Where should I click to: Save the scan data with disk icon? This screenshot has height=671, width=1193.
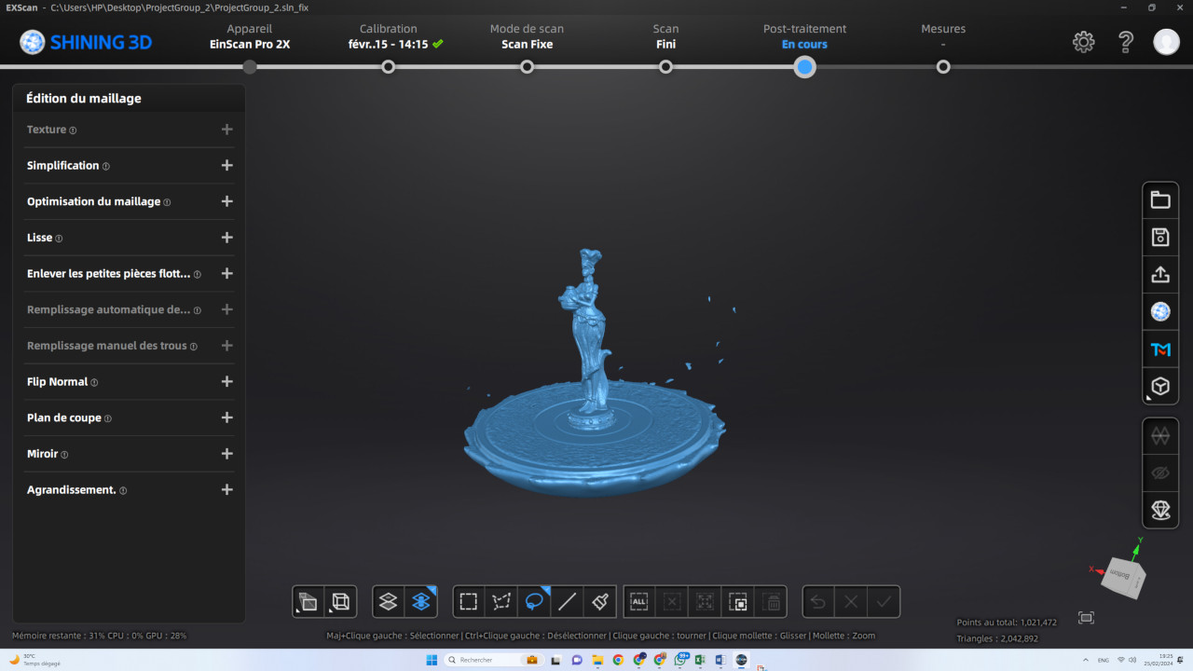(x=1160, y=237)
